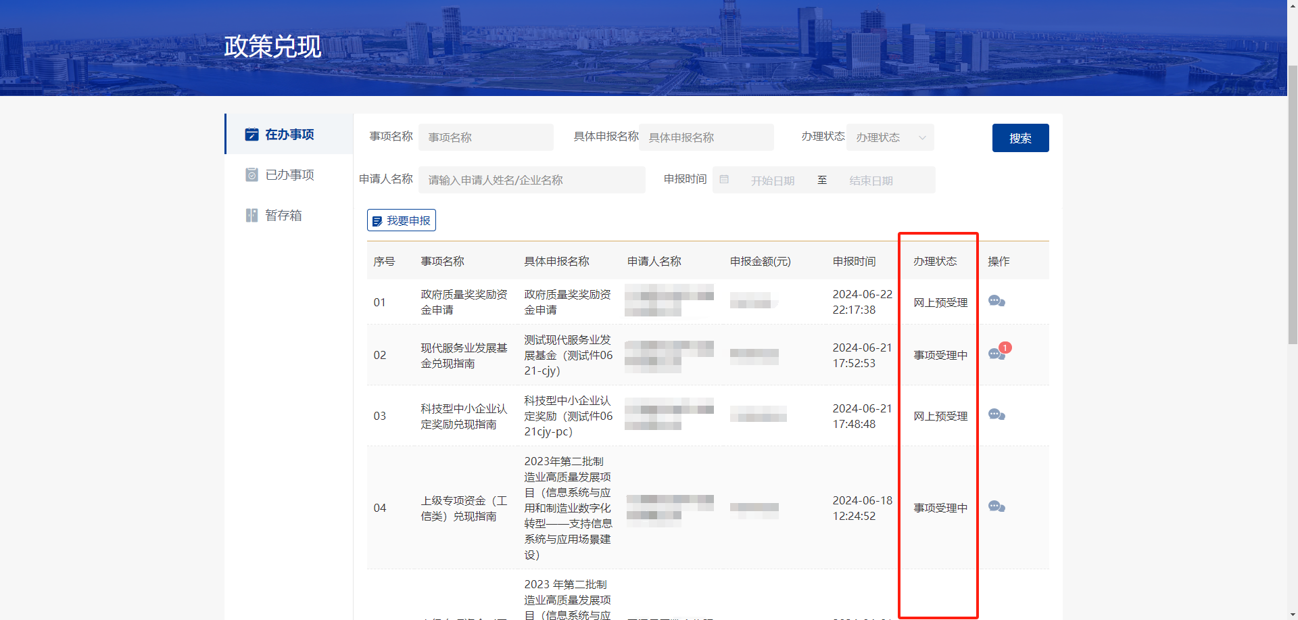Open message icon for row 01 政府质量奖
Screen dimensions: 1298x620
[x=996, y=301]
